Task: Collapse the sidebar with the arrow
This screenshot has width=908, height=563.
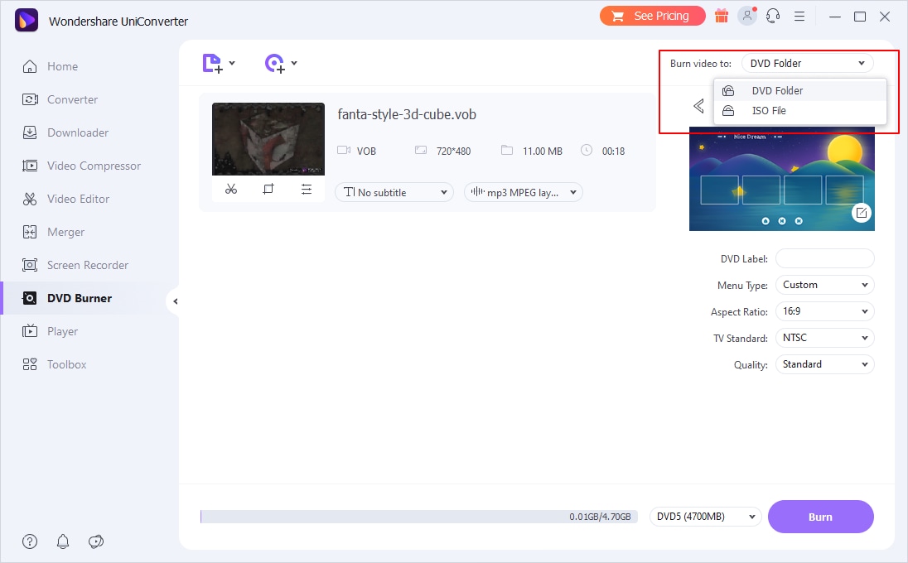Action: point(175,301)
